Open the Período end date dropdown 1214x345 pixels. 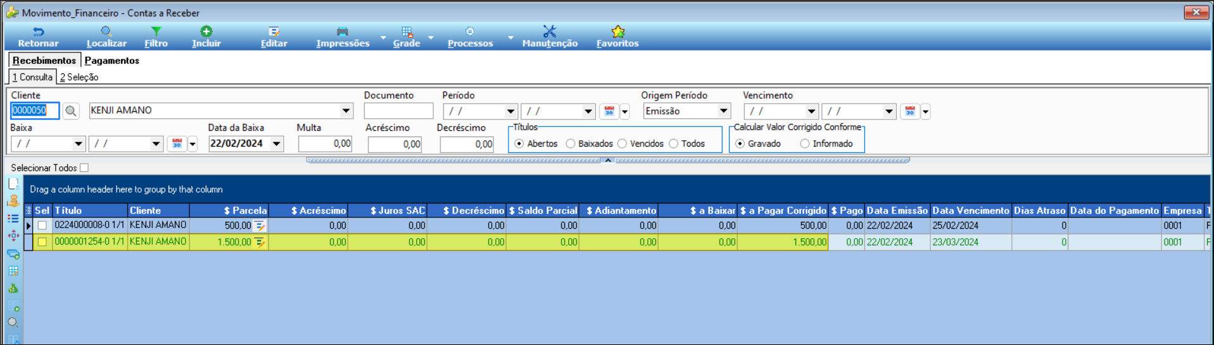pos(588,111)
